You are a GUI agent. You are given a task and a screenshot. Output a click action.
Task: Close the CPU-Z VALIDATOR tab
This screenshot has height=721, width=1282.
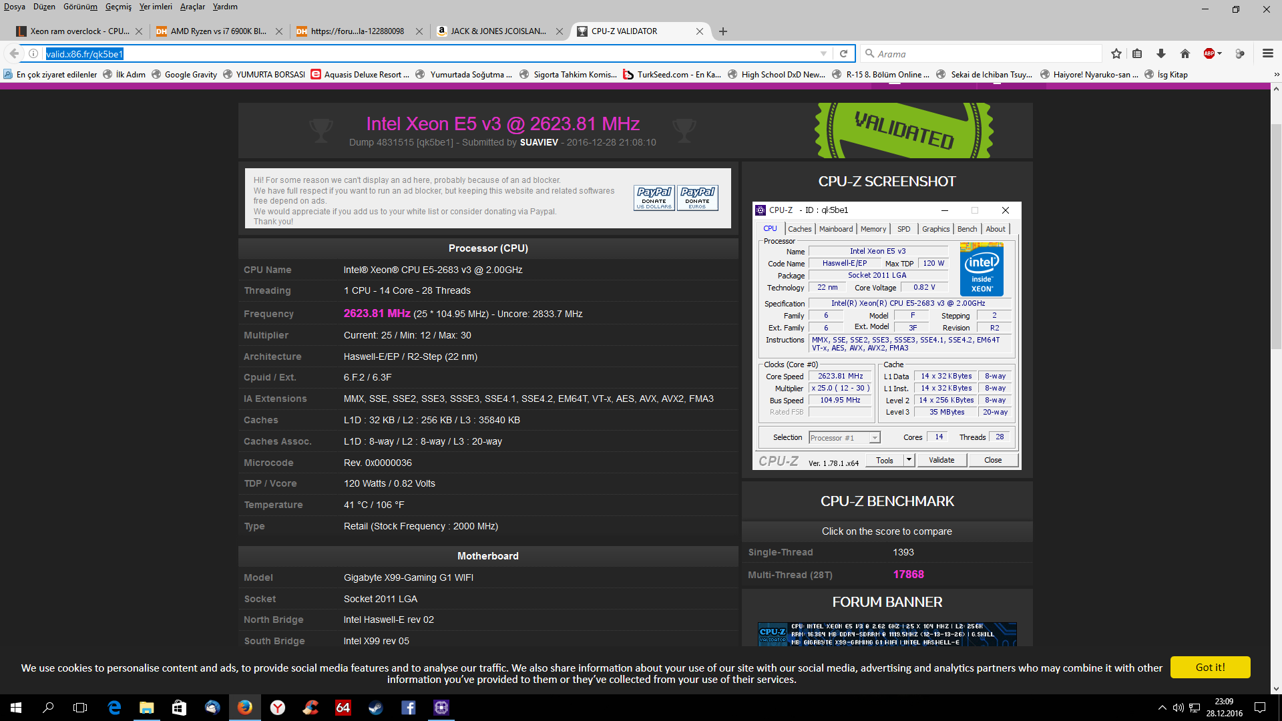tap(700, 31)
